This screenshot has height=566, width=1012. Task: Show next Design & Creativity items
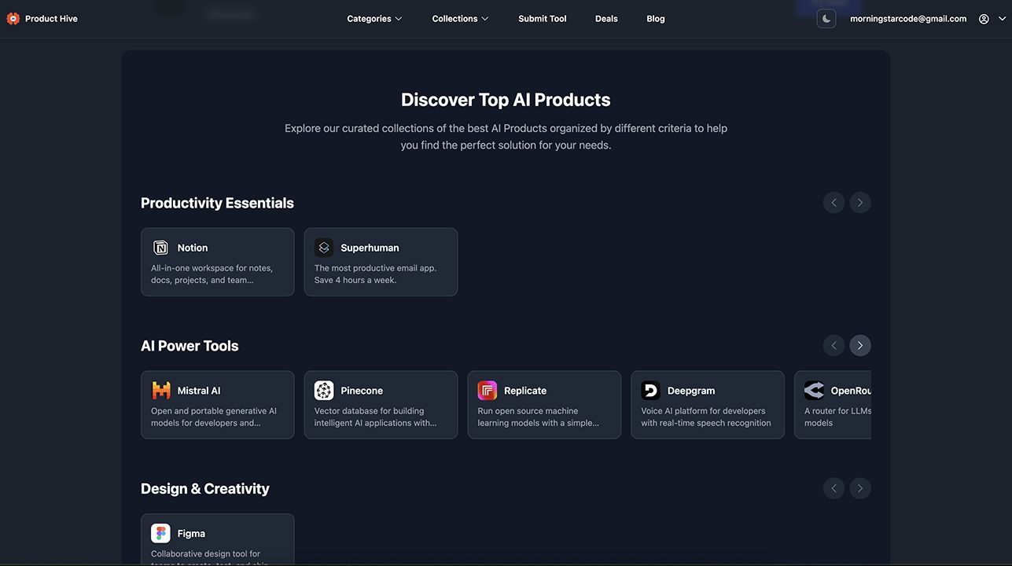[860, 489]
